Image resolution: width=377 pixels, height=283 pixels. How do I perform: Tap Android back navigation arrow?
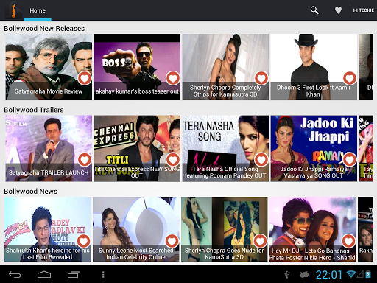pos(15,275)
